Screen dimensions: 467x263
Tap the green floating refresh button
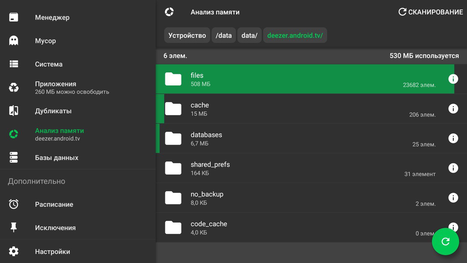(445, 241)
